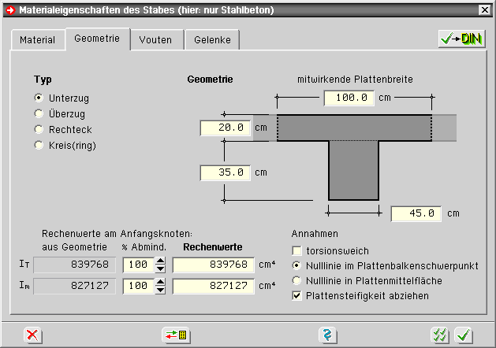Choose Kreis(ring) cross-section type
Screen dimensions: 496x348
click(38, 145)
